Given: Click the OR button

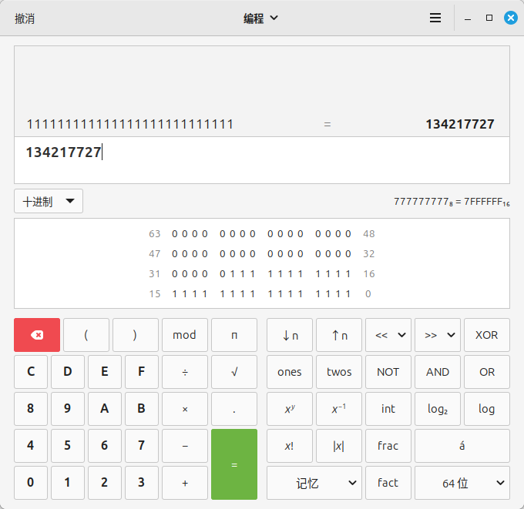Looking at the screenshot, I should [x=487, y=372].
